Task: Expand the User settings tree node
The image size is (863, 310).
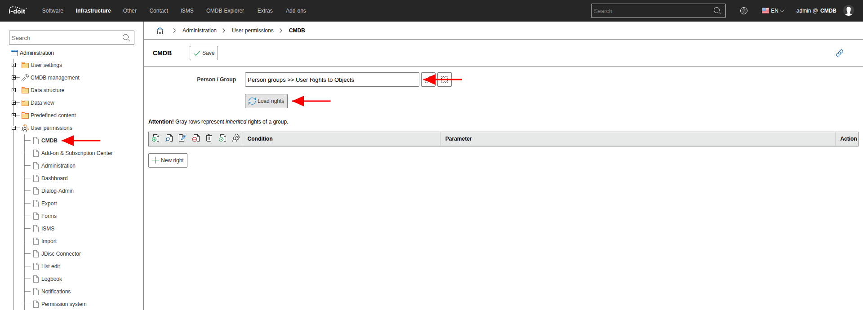Action: click(13, 65)
